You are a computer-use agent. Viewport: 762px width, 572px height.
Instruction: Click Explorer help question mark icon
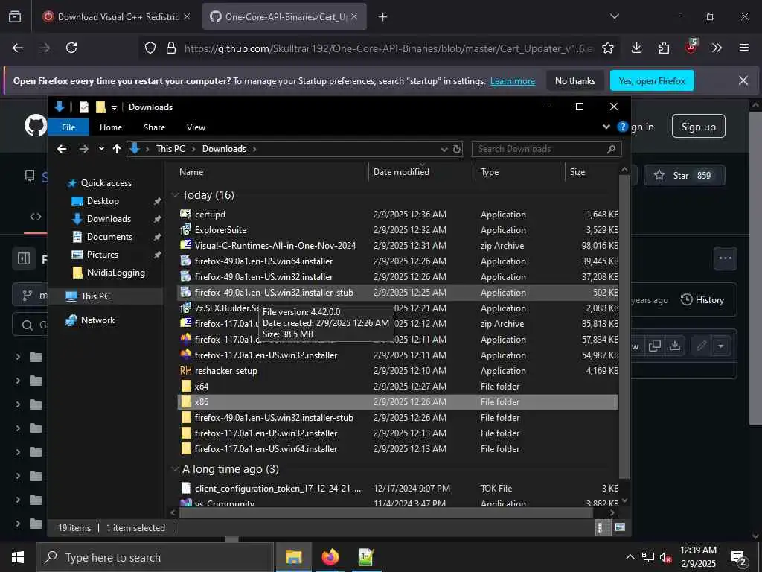623,127
